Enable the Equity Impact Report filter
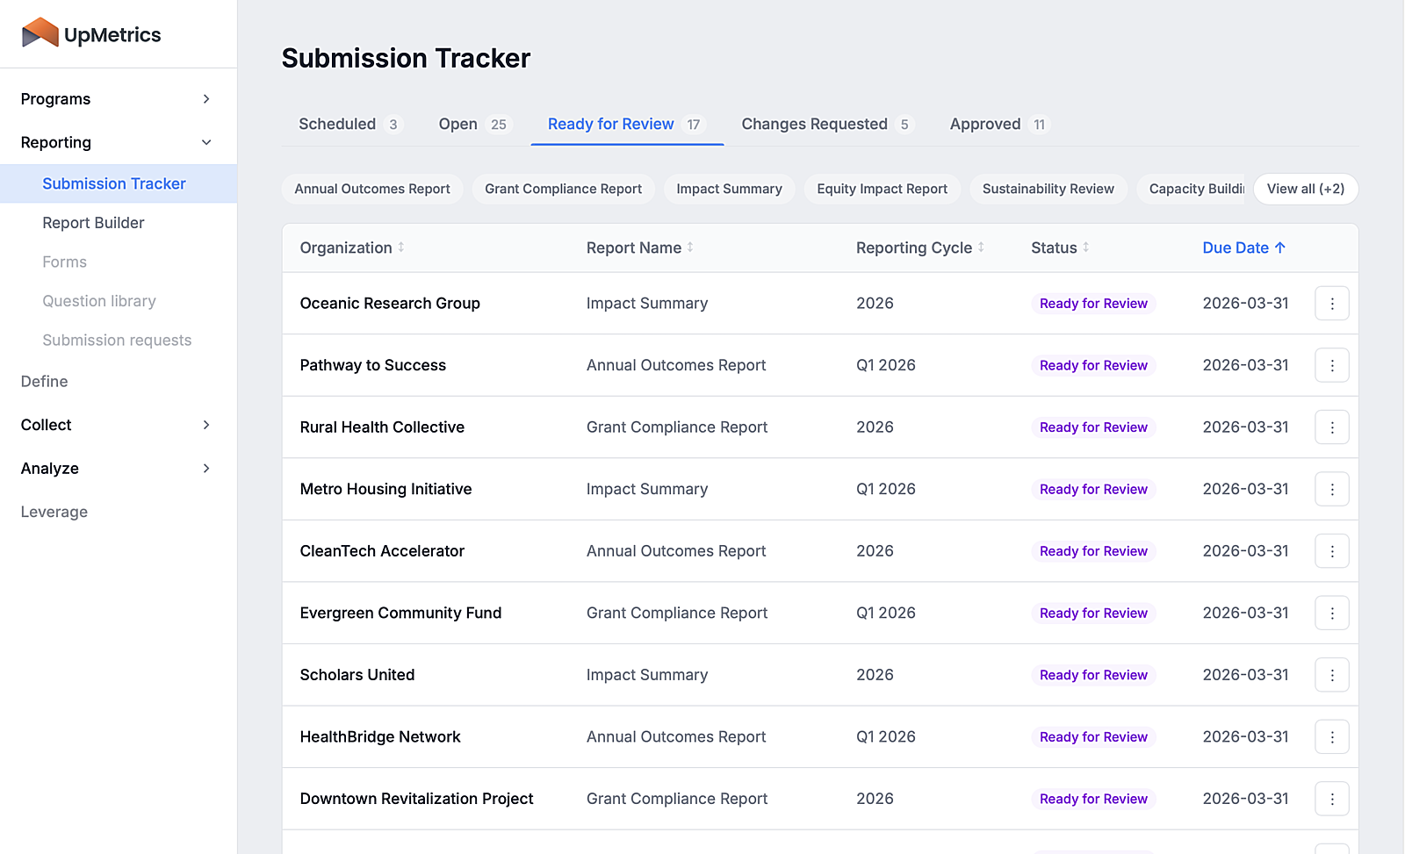Screen dimensions: 1405x854 882,189
